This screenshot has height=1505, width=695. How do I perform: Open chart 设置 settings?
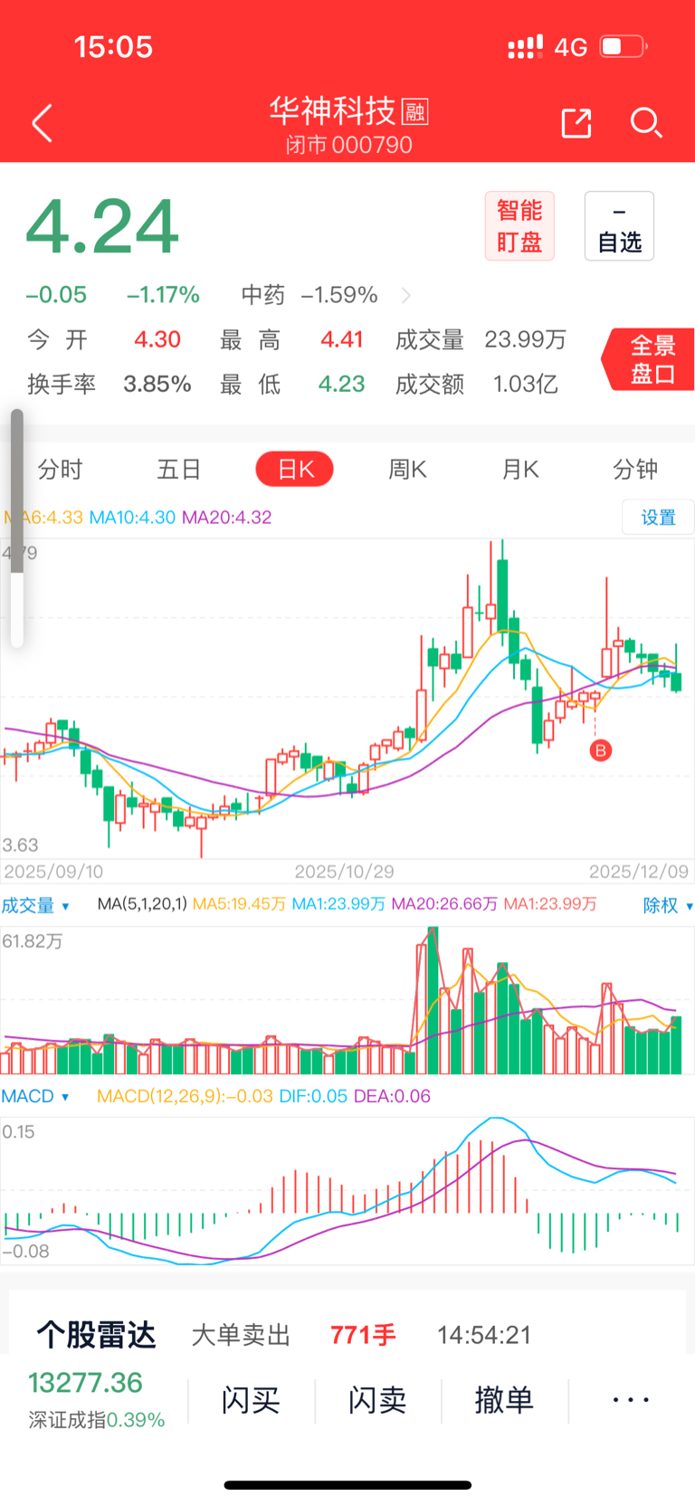point(658,517)
